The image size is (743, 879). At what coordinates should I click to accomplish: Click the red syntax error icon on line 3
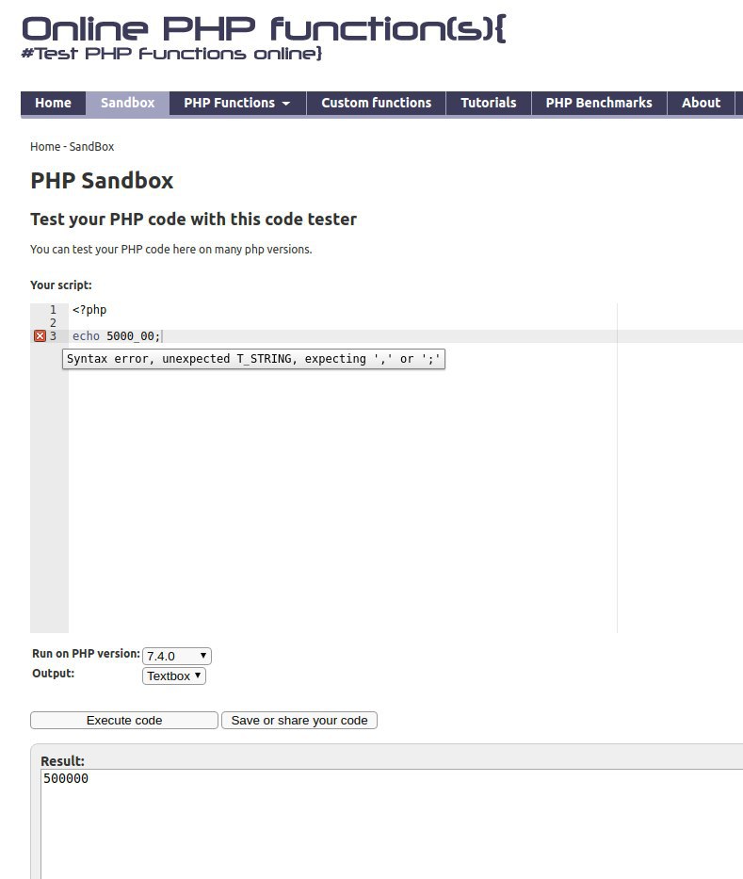pyautogui.click(x=40, y=335)
